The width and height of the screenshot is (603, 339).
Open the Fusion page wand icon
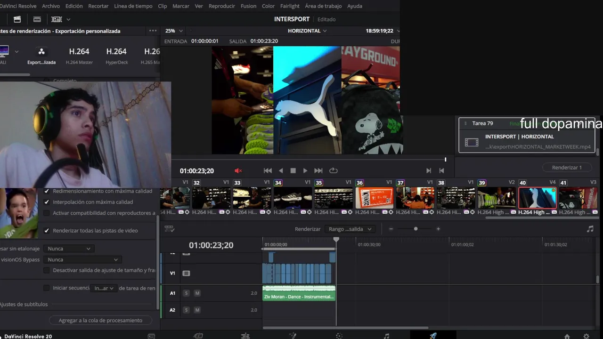tap(293, 336)
